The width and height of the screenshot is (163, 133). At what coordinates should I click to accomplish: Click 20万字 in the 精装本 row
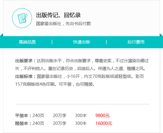(x=60, y=123)
